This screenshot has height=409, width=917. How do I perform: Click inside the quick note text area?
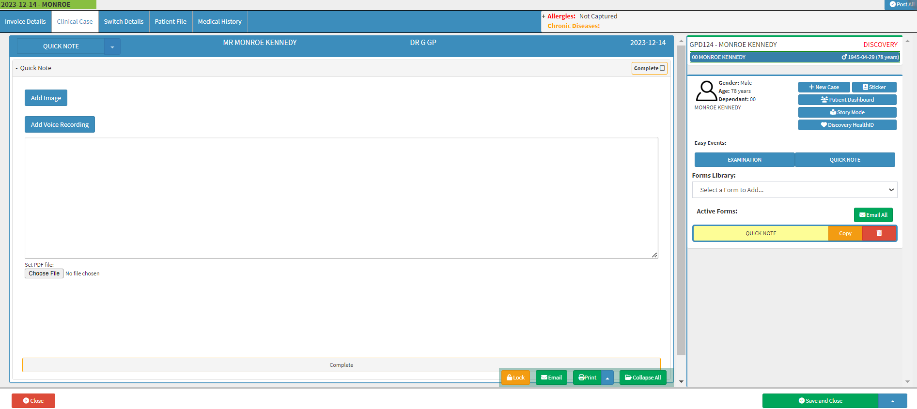pyautogui.click(x=341, y=197)
